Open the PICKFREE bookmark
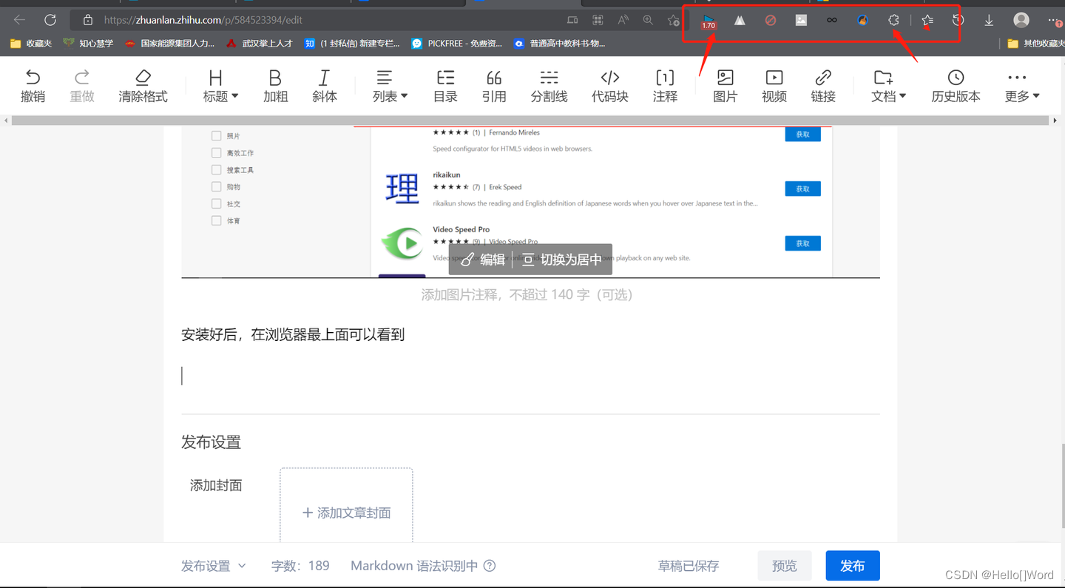Screen dimensions: 1065x588 point(456,44)
